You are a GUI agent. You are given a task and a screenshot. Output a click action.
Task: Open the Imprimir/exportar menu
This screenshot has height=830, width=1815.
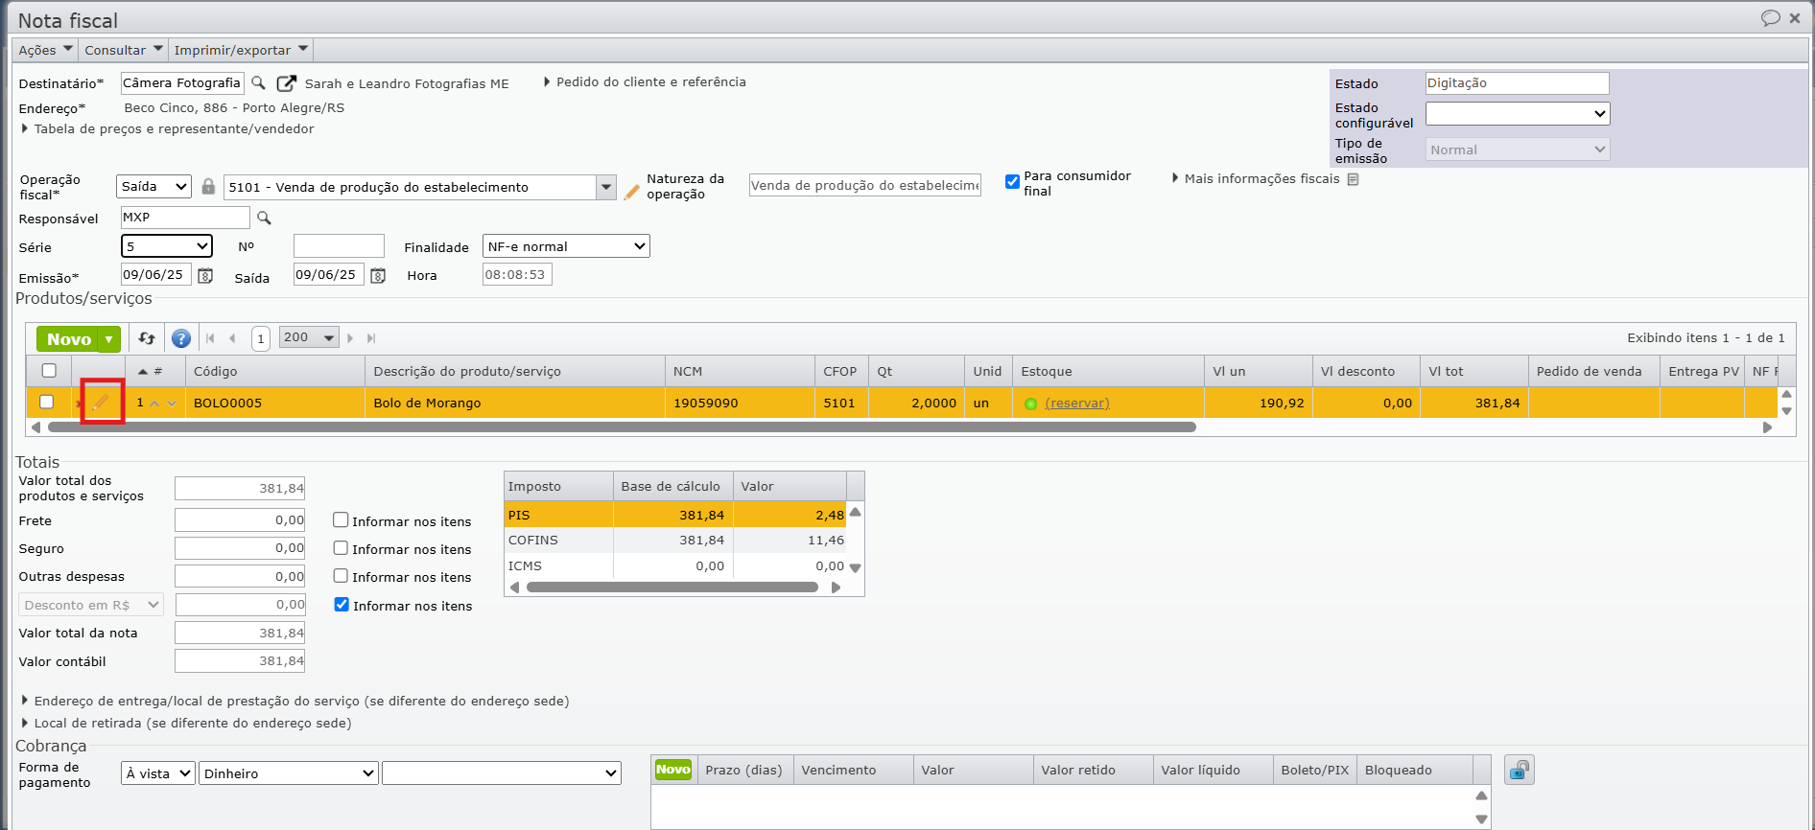pyautogui.click(x=241, y=50)
